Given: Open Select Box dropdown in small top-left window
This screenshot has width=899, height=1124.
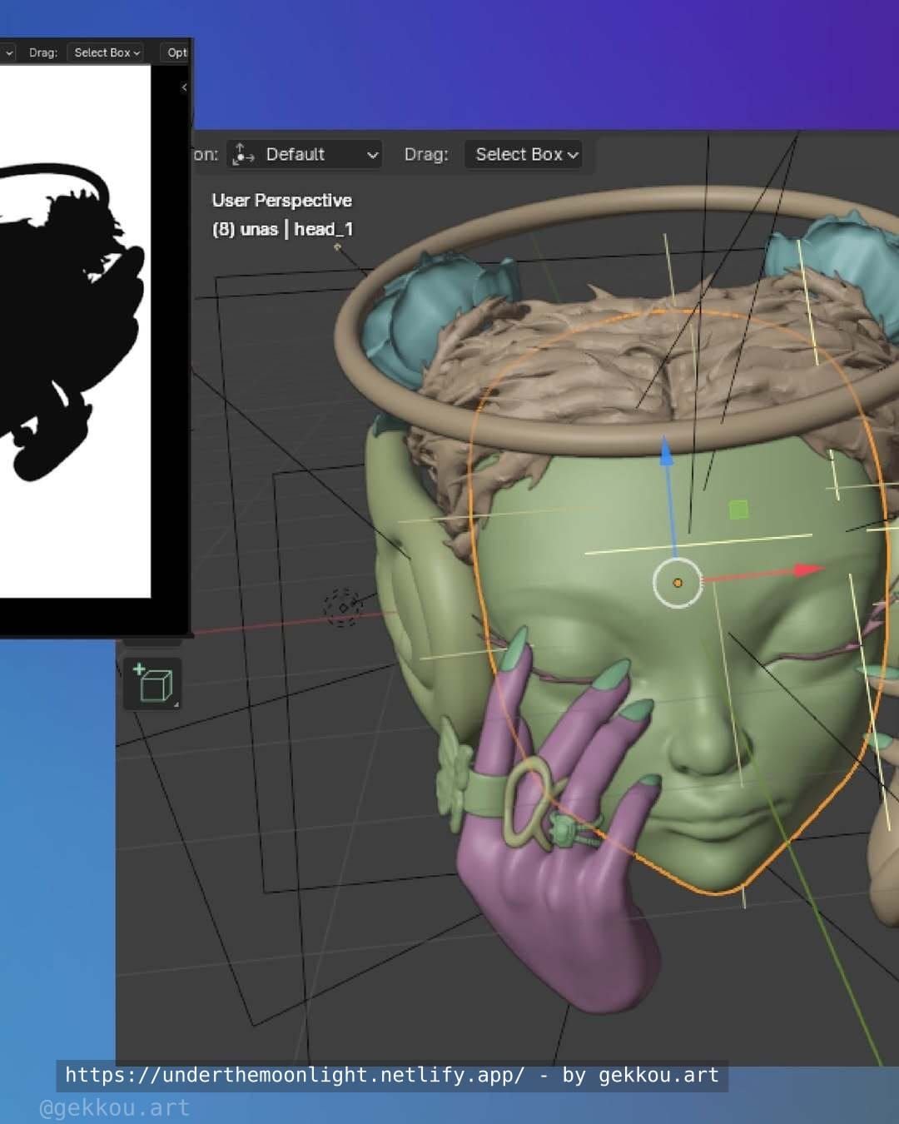Looking at the screenshot, I should tap(106, 52).
